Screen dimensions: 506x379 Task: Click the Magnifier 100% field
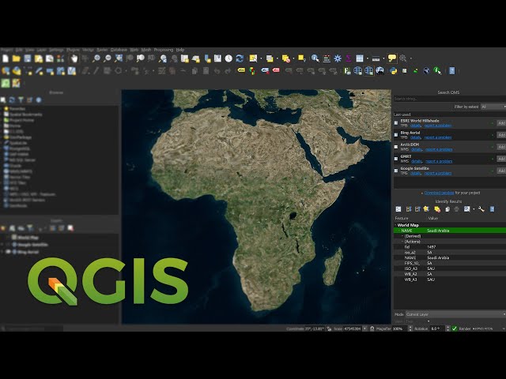[x=400, y=328]
